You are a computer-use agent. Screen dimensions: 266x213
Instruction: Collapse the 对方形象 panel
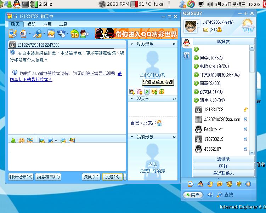[132, 44]
